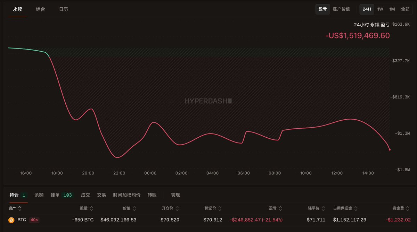The width and height of the screenshot is (417, 232).
Task: Open the 挂单 tab with 103 orders
Action: [62, 195]
